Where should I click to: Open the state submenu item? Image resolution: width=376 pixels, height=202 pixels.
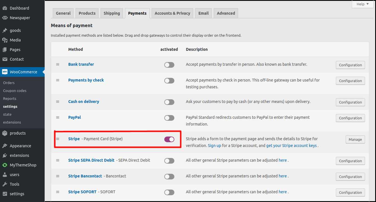(7, 114)
